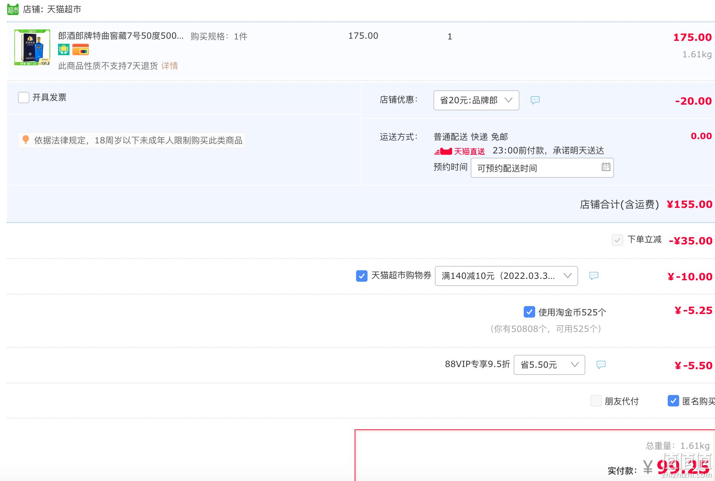715x481 pixels.
Task: Click the green service badge under product title
Action: click(64, 49)
